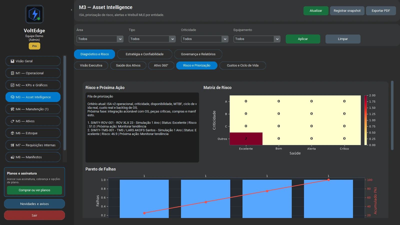Click the M3 — Asset Intelligence page title

pos(106,7)
